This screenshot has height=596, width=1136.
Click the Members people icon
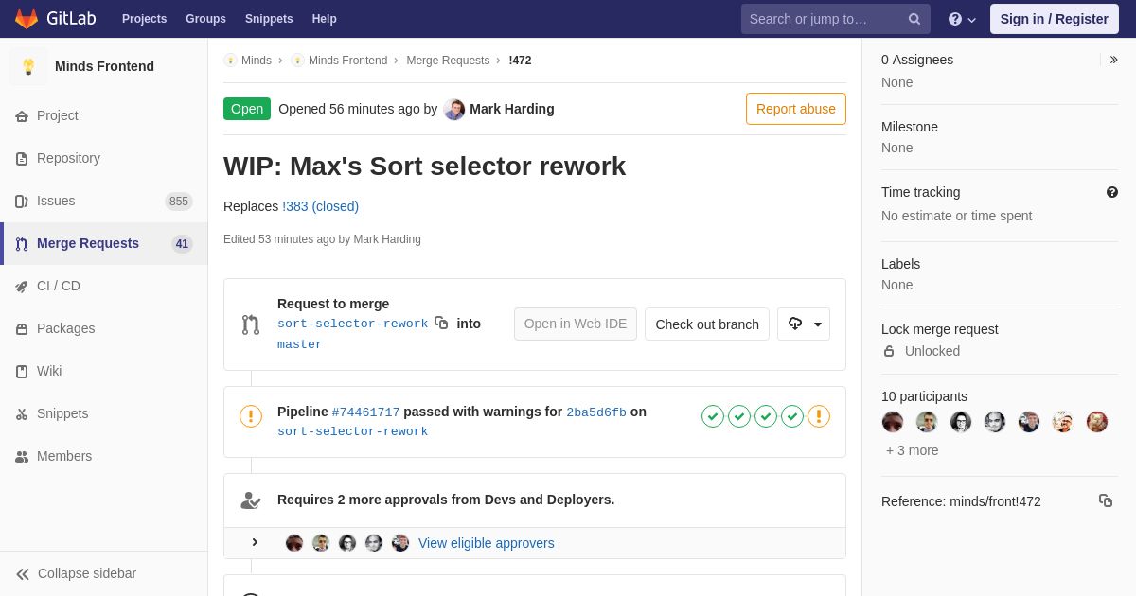[x=22, y=457]
